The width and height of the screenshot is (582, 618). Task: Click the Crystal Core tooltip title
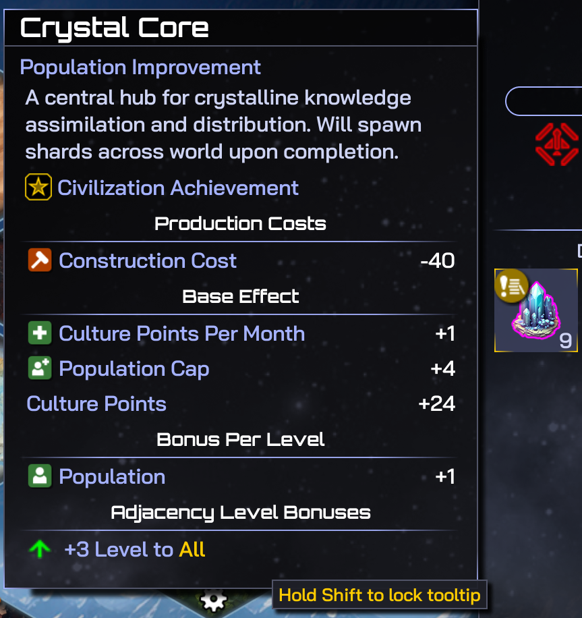click(x=115, y=28)
